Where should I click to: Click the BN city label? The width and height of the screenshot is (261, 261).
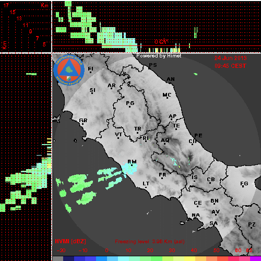click(x=215, y=201)
